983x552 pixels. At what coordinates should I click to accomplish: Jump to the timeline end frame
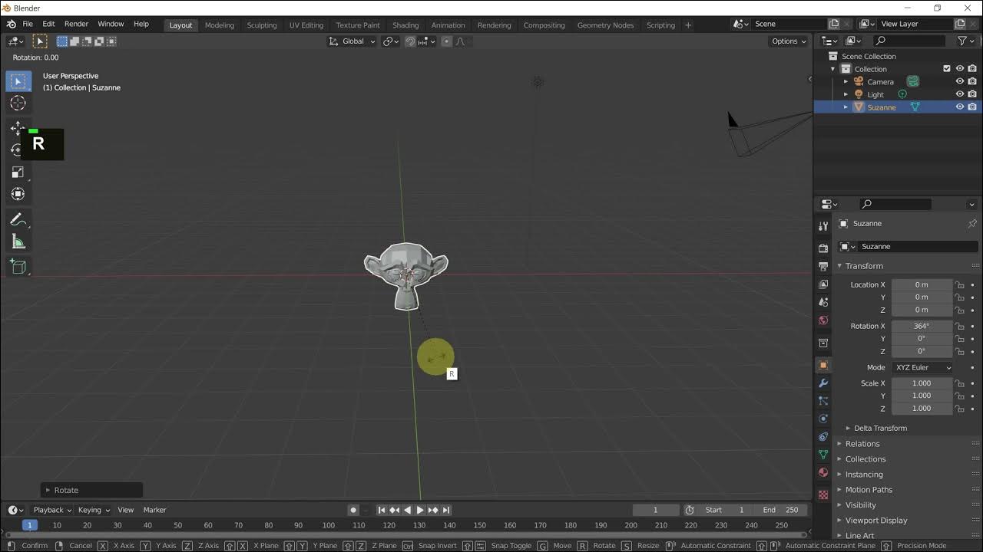tap(446, 510)
